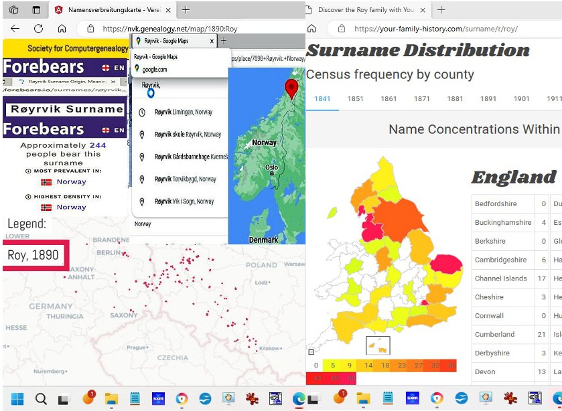This screenshot has width=562, height=411.
Task: Choose the Røyrvik Tørvikbygd, Norway suggestion
Action: click(x=180, y=179)
